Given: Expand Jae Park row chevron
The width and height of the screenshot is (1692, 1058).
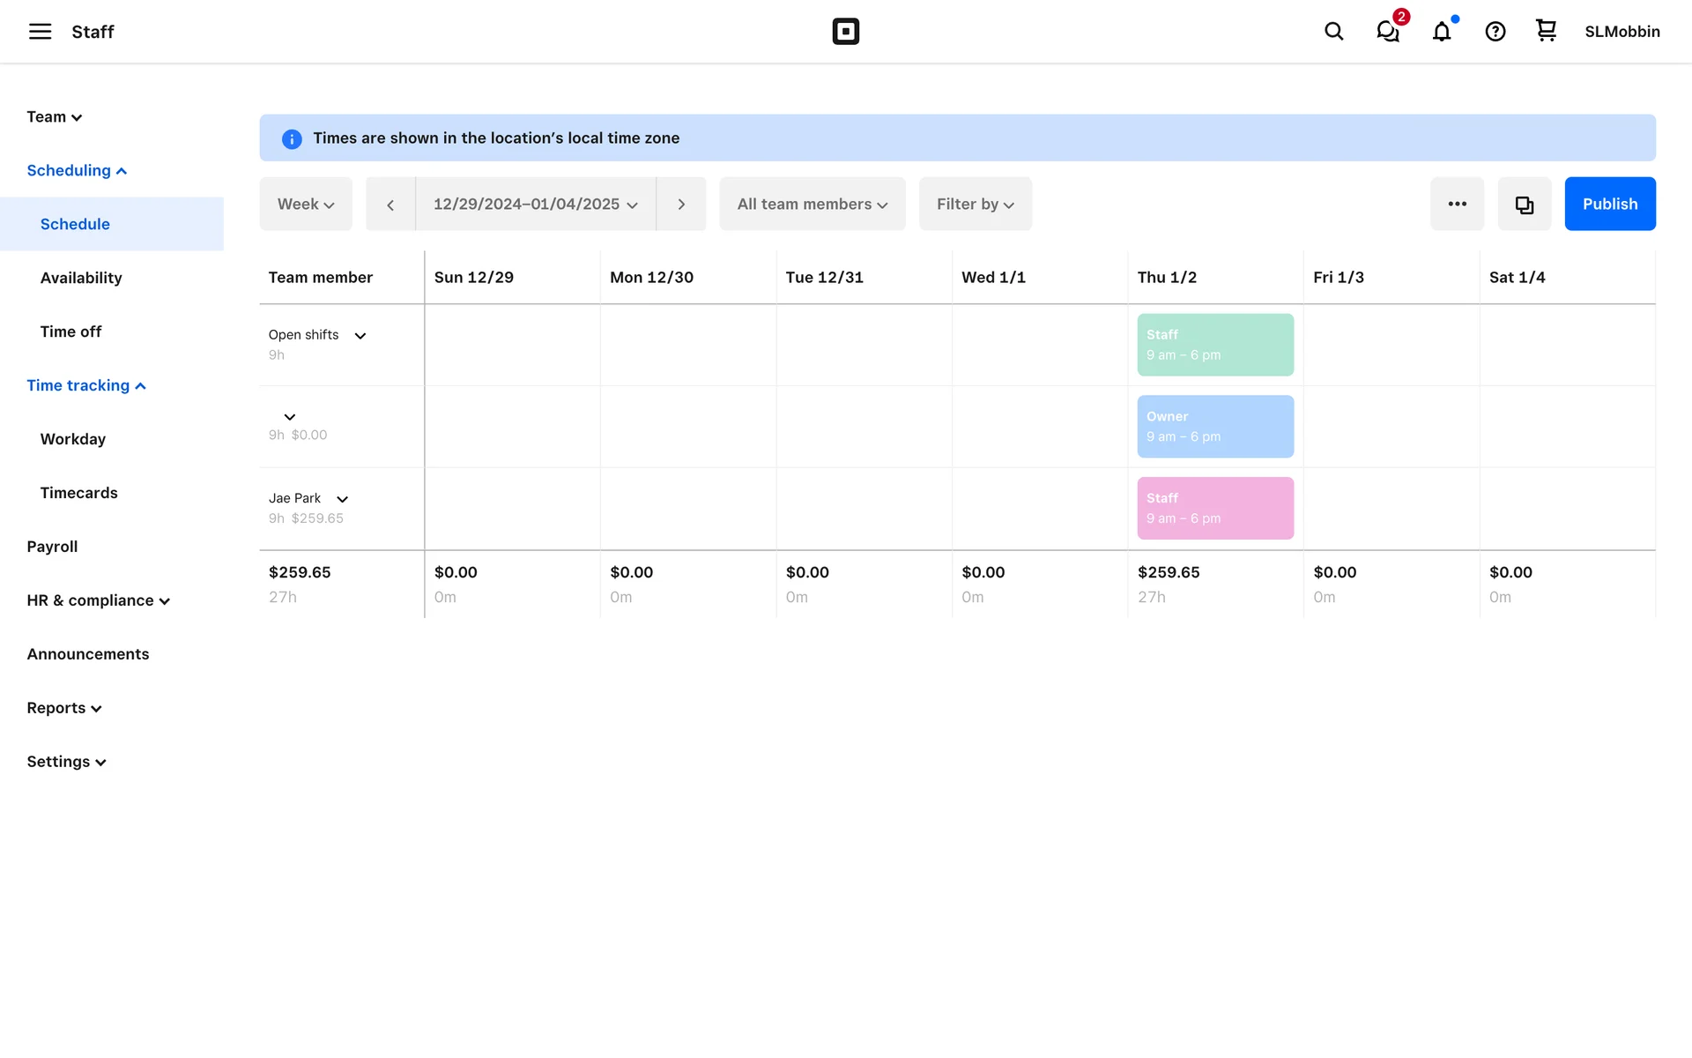Looking at the screenshot, I should point(343,499).
